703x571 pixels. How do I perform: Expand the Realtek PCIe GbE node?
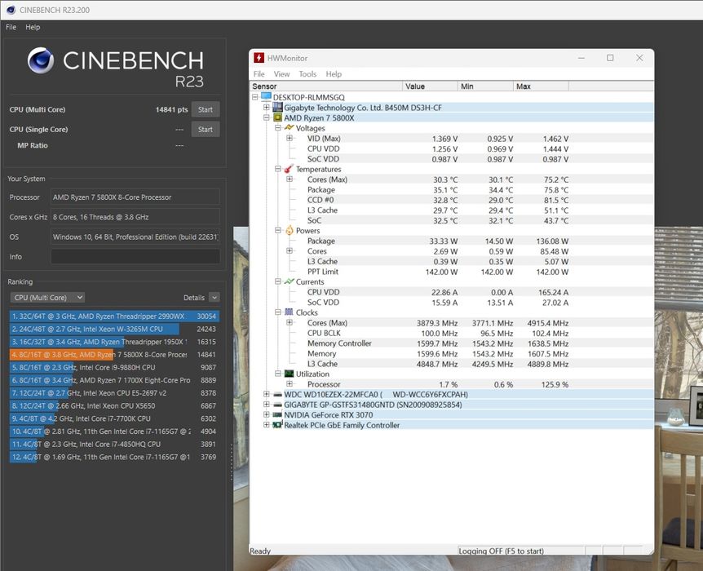267,425
